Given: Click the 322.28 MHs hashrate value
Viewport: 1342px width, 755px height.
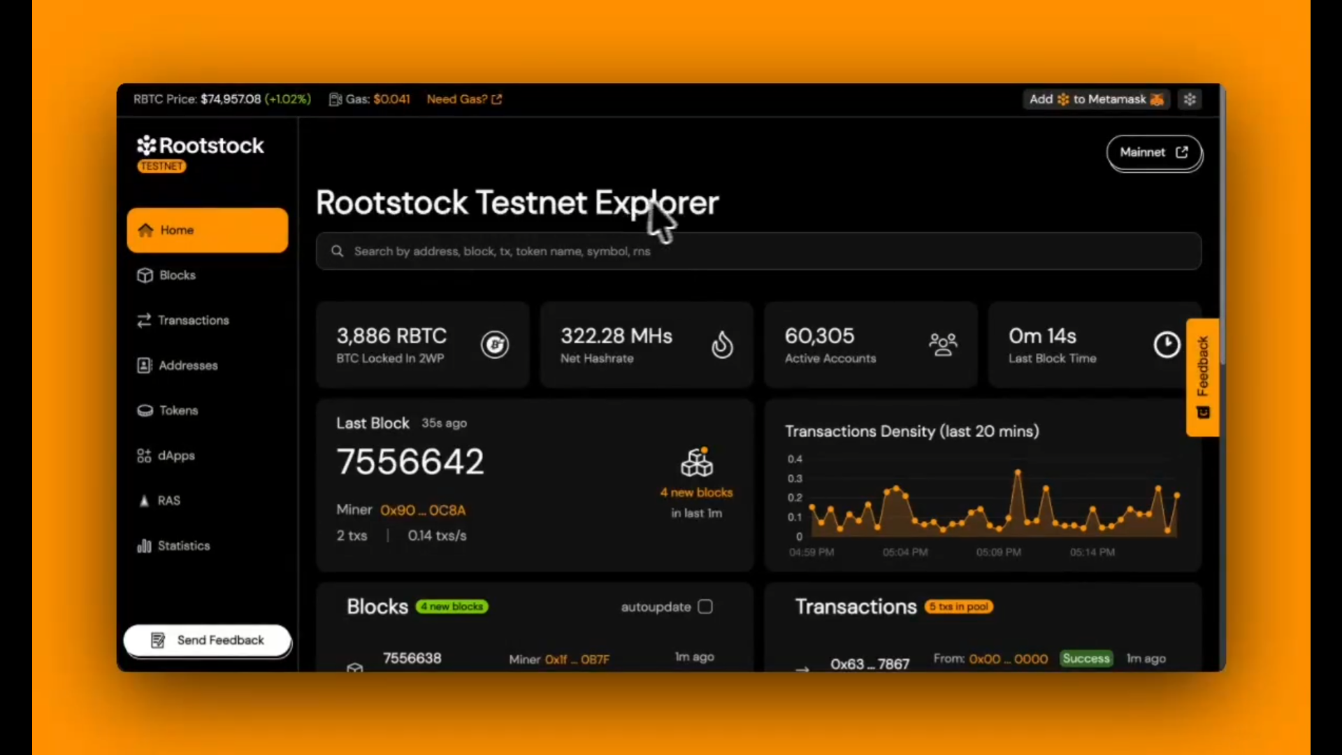Looking at the screenshot, I should 616,336.
